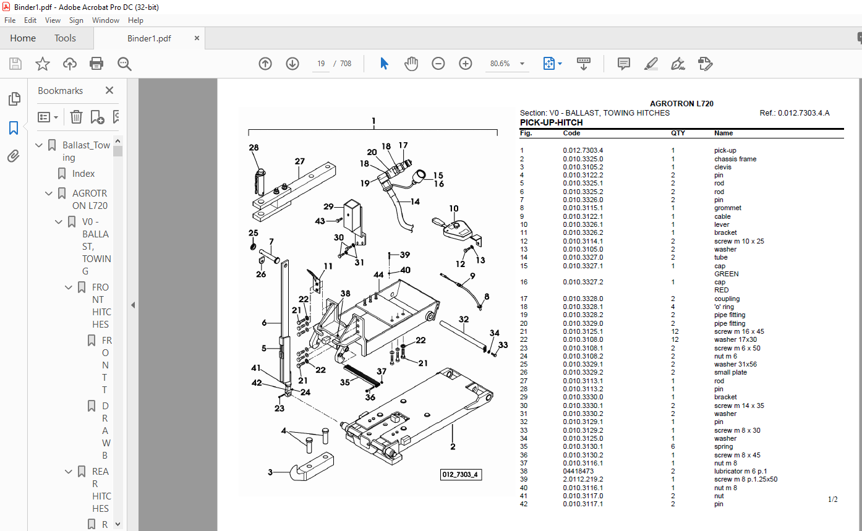862x531 pixels.
Task: Open the Edit menu
Action: point(30,20)
